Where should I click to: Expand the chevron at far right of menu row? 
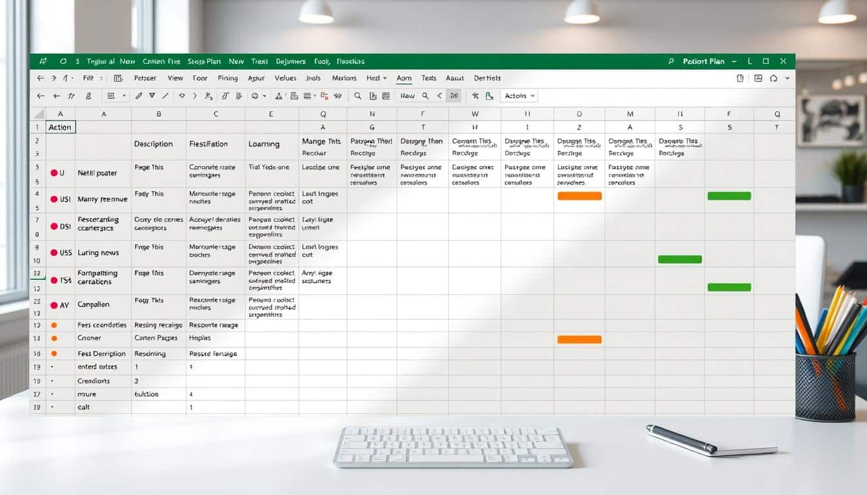[787, 78]
